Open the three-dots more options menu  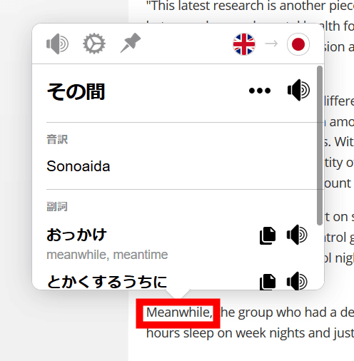260,91
